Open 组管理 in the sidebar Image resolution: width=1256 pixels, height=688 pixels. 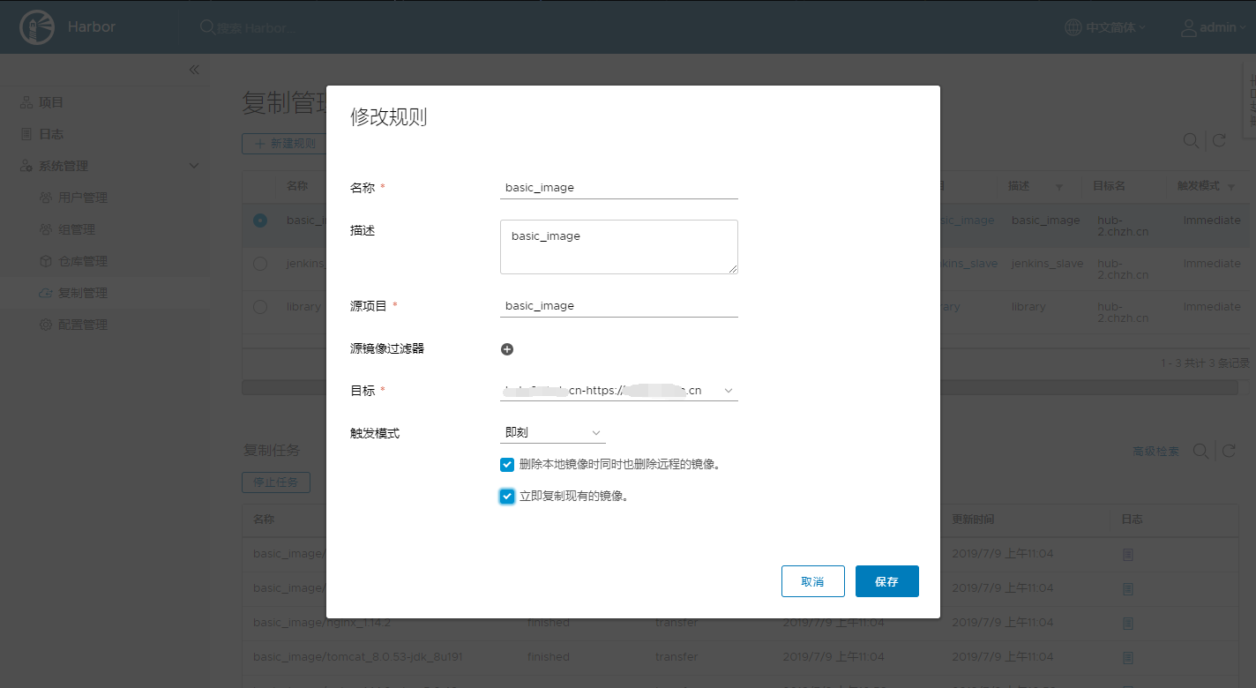click(77, 229)
